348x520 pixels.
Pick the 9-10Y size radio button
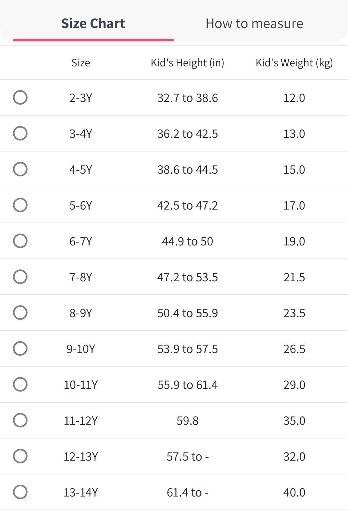20,349
